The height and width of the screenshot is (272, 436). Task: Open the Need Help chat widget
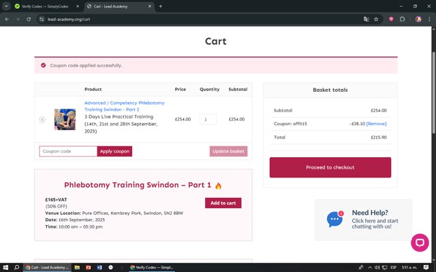point(363,220)
